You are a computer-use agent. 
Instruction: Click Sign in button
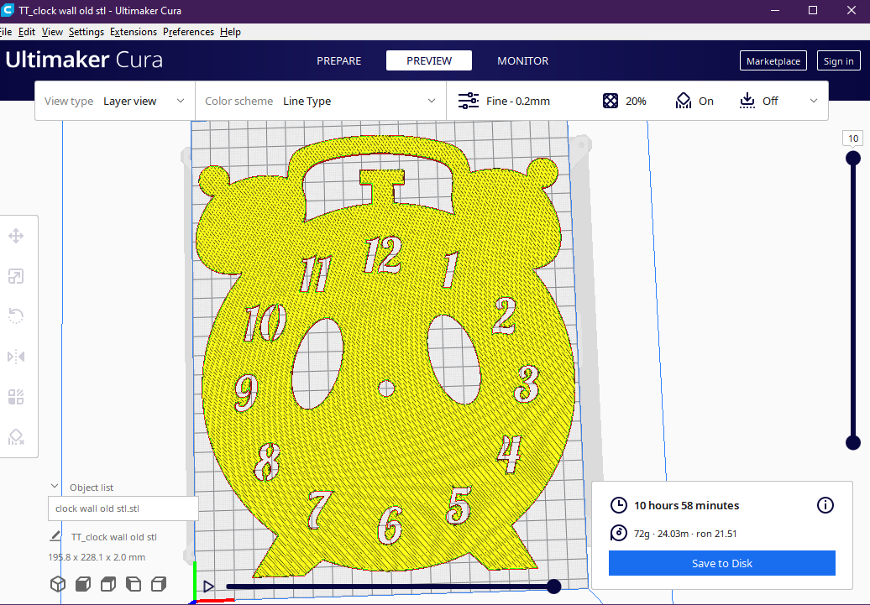[838, 61]
